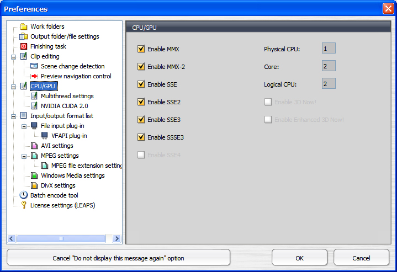This screenshot has height=272, width=397.
Task: Click the Physical CPU value field
Action: coord(329,48)
